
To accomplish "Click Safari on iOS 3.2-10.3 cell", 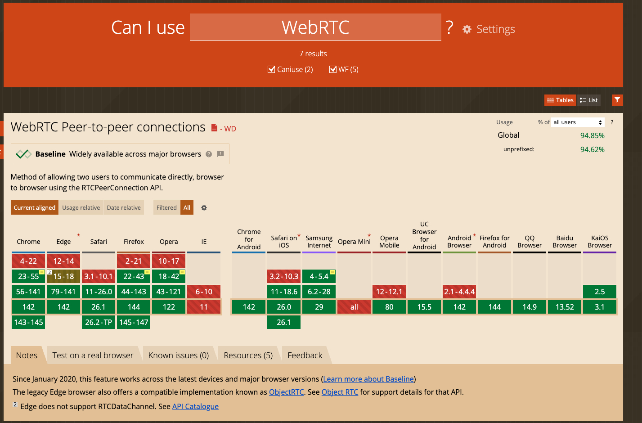I will click(284, 276).
